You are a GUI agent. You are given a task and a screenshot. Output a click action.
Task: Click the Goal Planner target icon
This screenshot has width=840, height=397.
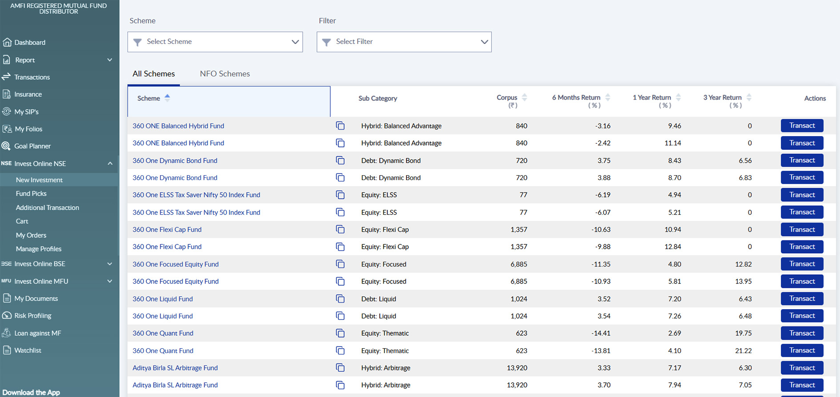tap(7, 146)
